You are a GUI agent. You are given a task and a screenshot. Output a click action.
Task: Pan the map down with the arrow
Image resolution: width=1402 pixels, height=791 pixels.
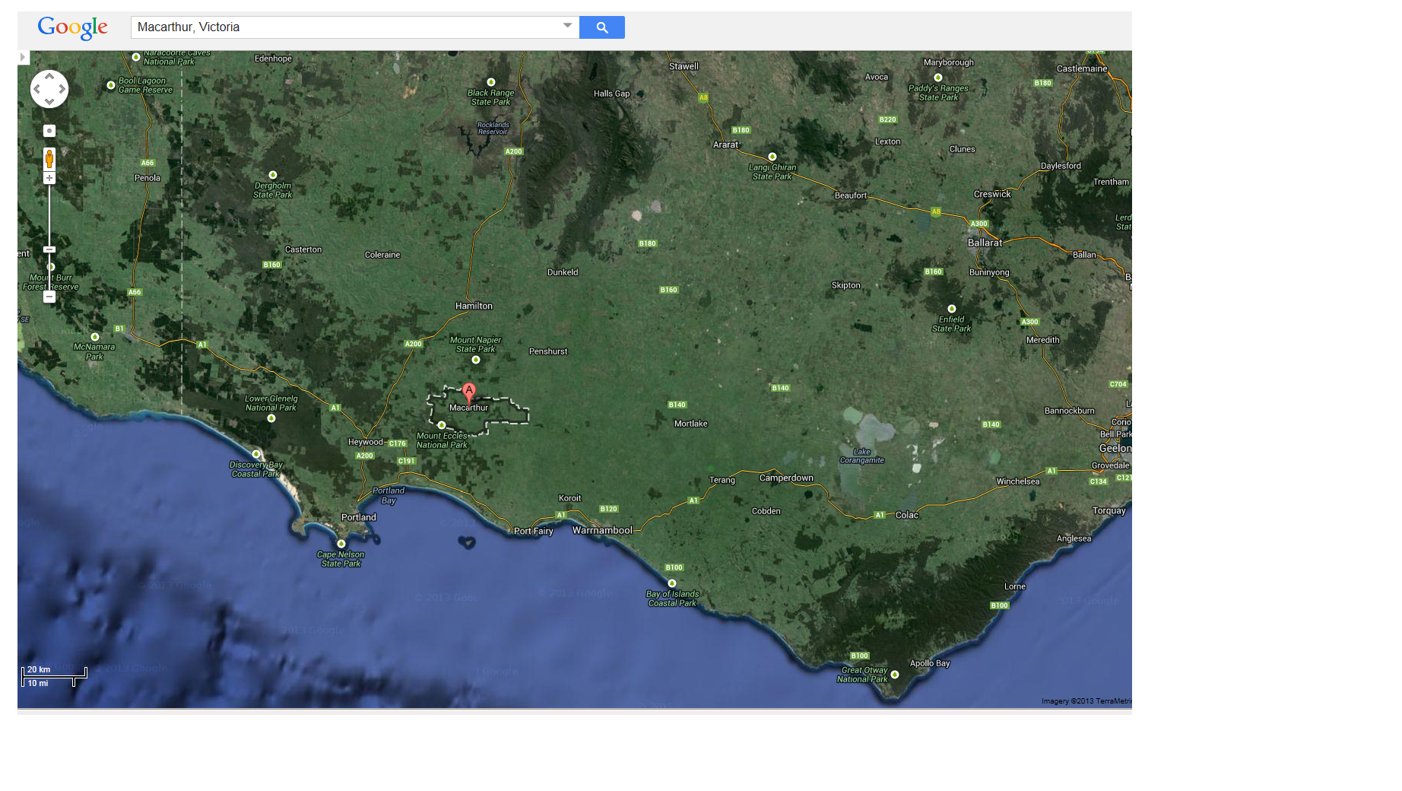click(49, 102)
